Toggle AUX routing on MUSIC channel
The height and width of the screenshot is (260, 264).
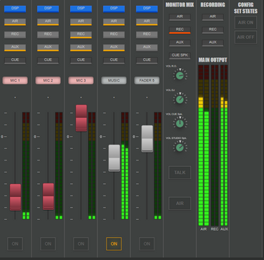point(114,47)
